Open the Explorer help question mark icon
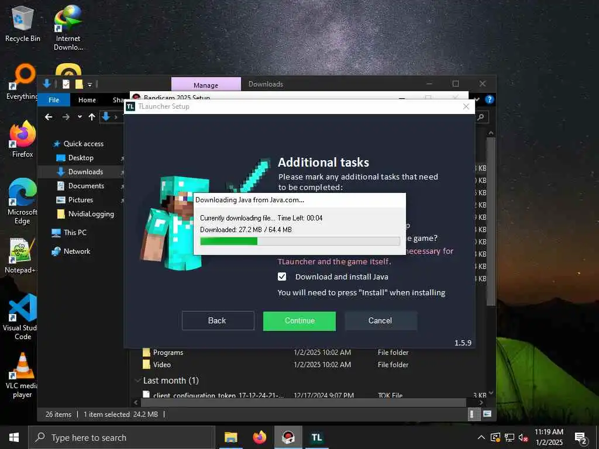 pyautogui.click(x=490, y=99)
